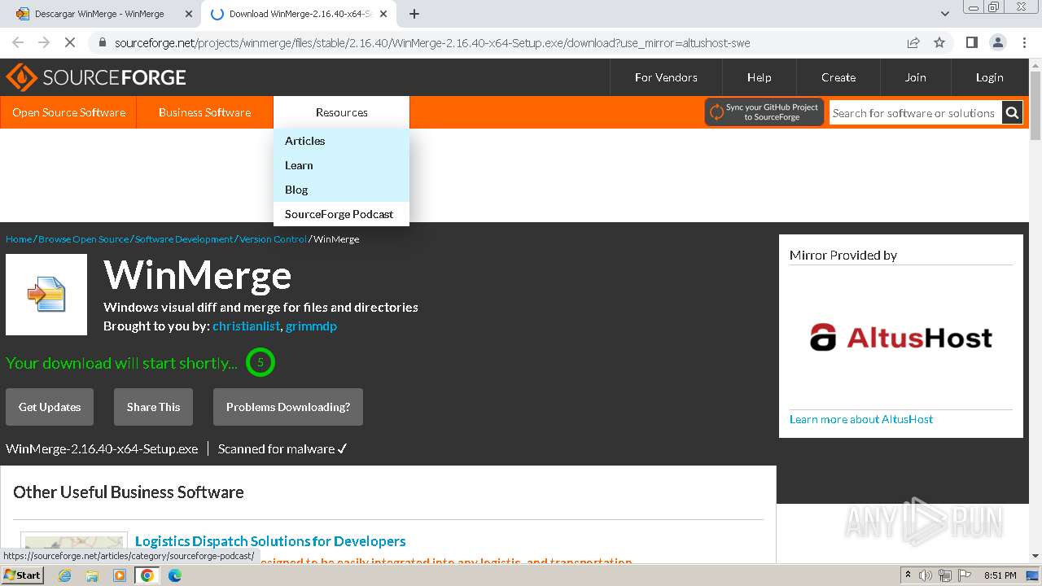Click Help in the header
Image resolution: width=1042 pixels, height=586 pixels.
(x=759, y=77)
